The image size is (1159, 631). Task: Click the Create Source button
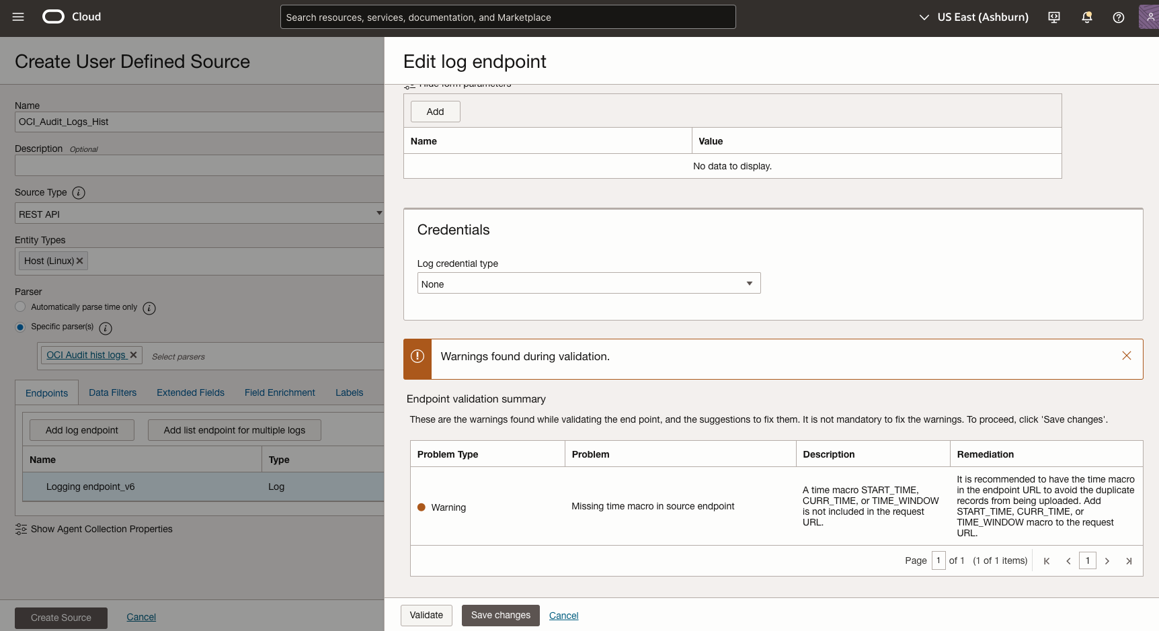(x=61, y=618)
